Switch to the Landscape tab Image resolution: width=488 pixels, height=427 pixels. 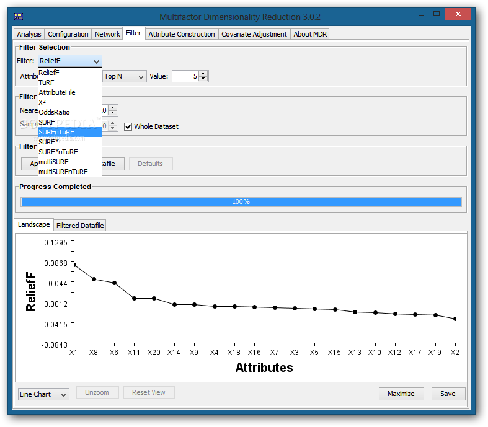pyautogui.click(x=33, y=224)
